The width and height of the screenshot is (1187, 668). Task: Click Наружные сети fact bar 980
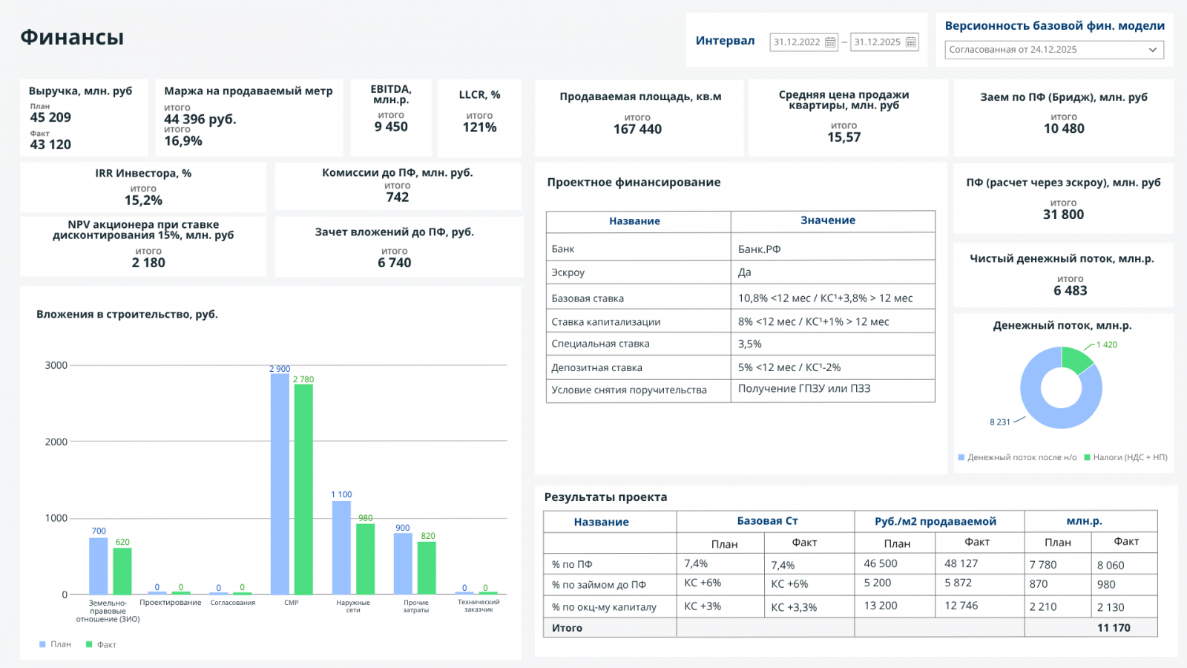pyautogui.click(x=365, y=559)
